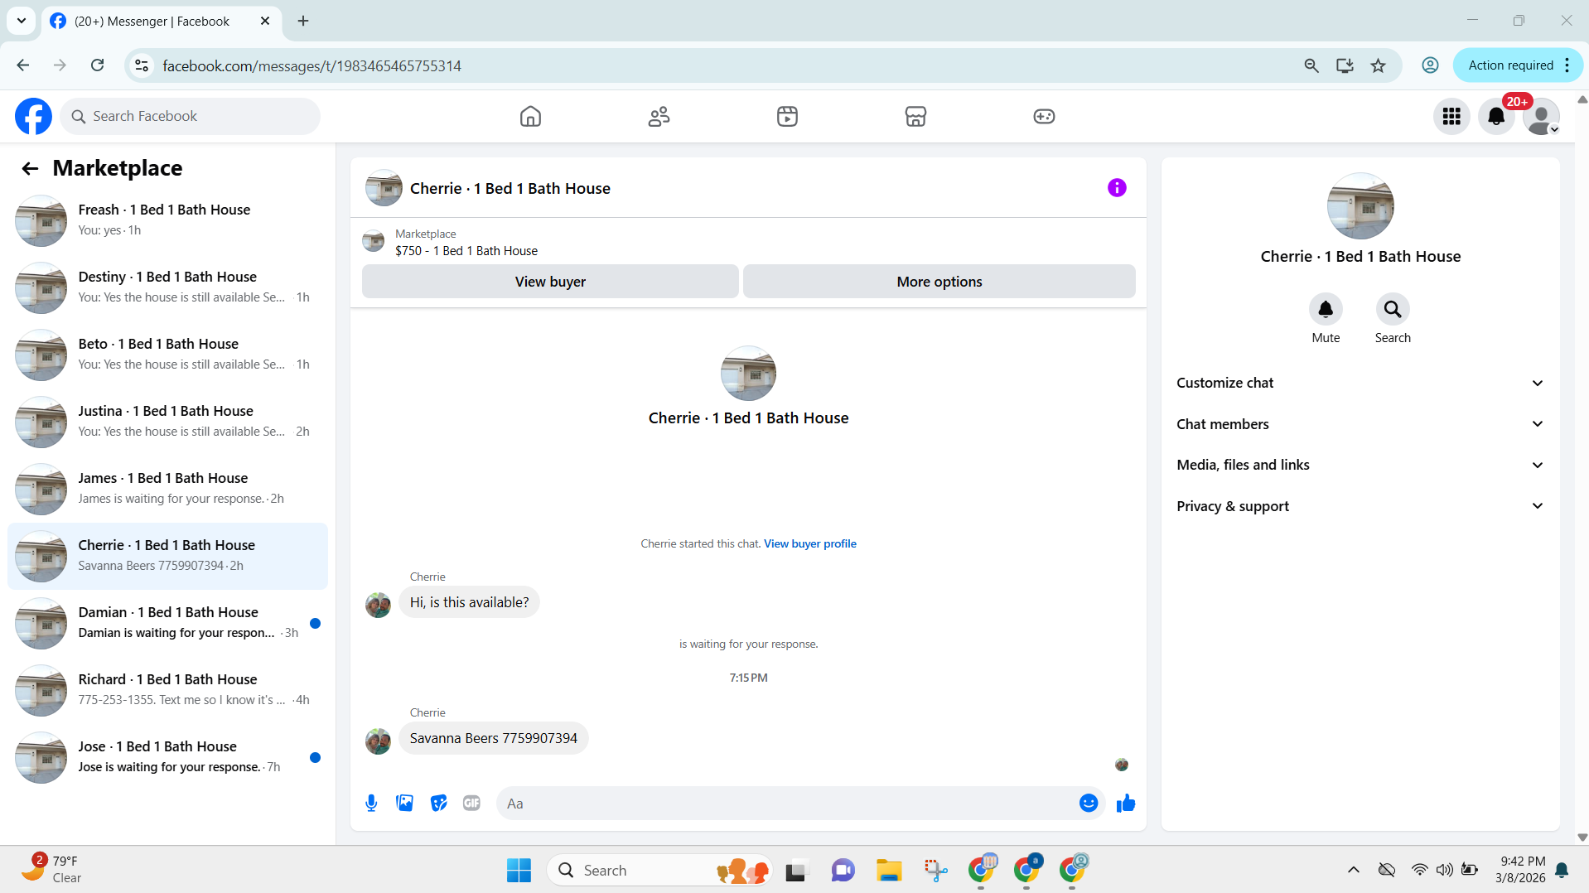Open Damian 1 Bed 1 Bath House chat
The height and width of the screenshot is (893, 1589).
coord(167,623)
